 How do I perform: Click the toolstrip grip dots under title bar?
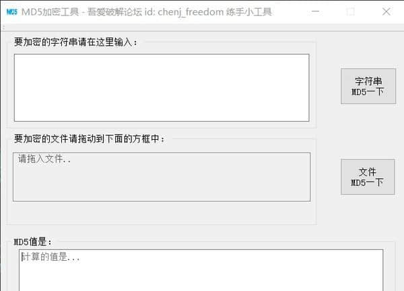coord(4,28)
